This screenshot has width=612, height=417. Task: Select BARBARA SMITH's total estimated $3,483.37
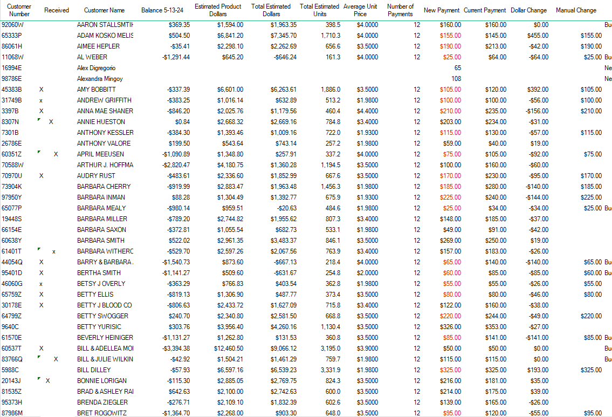point(284,241)
